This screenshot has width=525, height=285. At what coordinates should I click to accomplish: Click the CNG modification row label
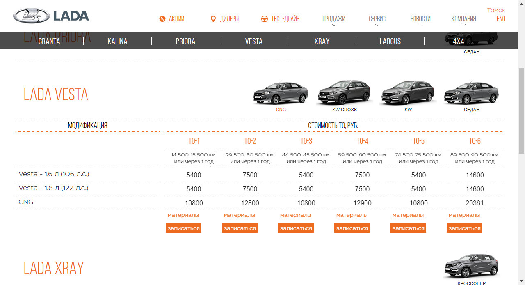(26, 202)
